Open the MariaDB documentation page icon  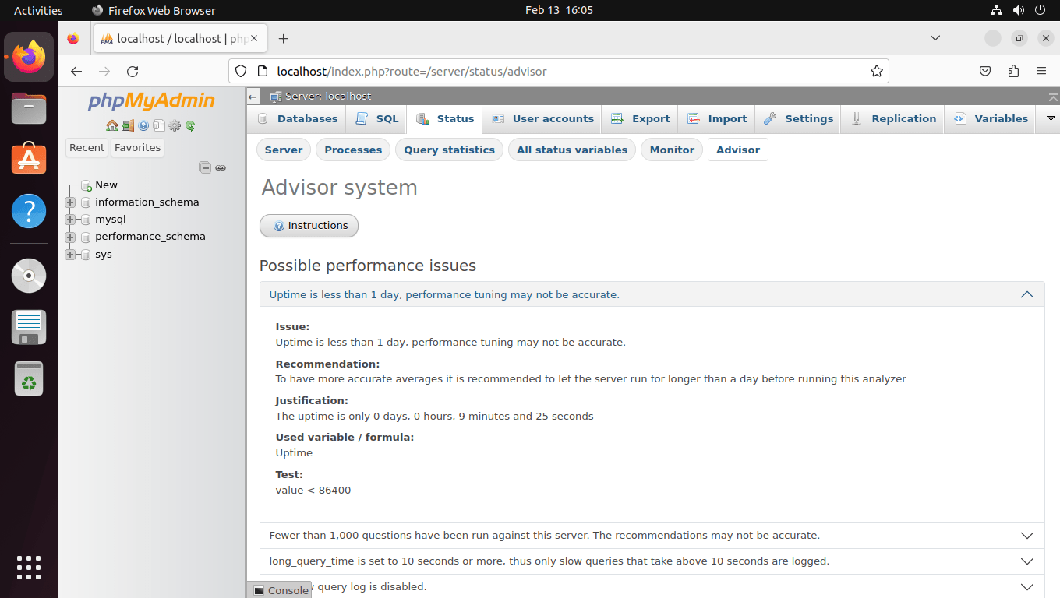click(x=159, y=125)
